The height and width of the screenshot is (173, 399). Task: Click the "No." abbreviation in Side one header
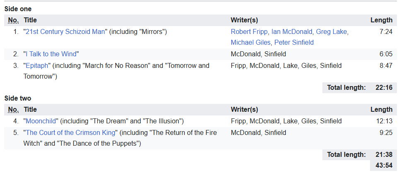[13, 20]
